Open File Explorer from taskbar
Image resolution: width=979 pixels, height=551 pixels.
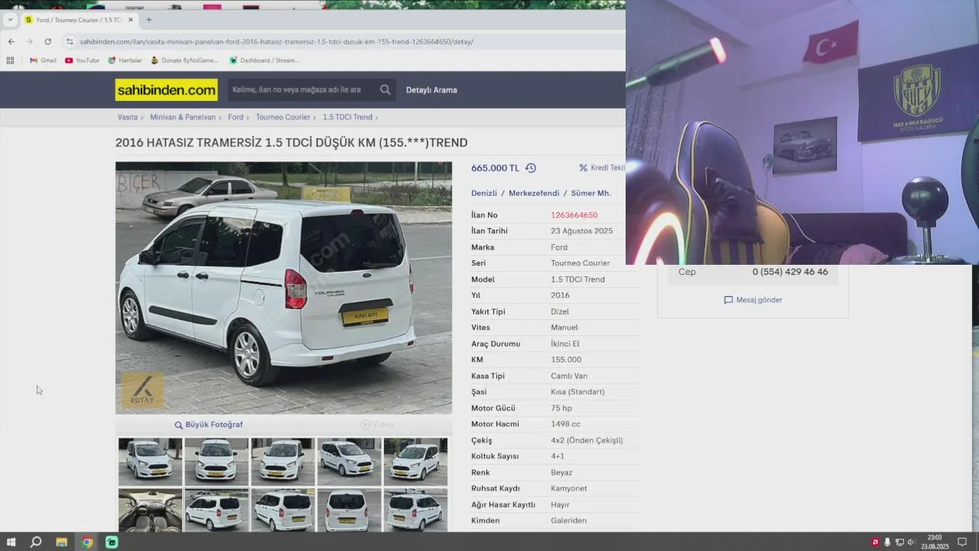pyautogui.click(x=61, y=542)
